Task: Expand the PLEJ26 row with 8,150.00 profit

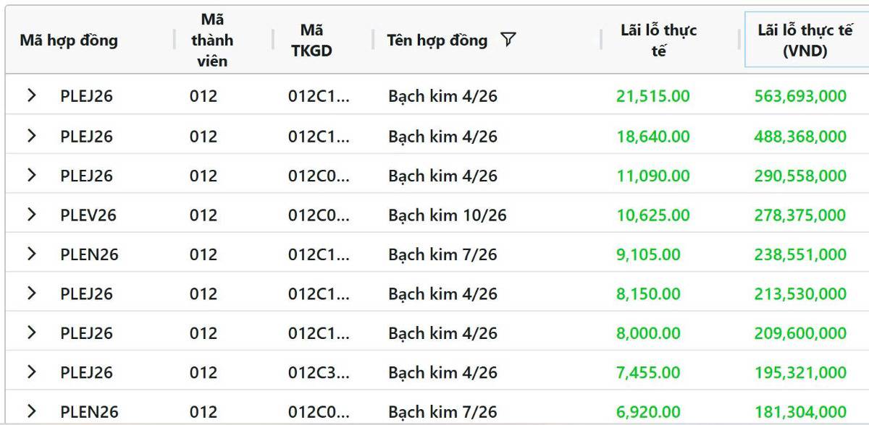Action: tap(31, 293)
